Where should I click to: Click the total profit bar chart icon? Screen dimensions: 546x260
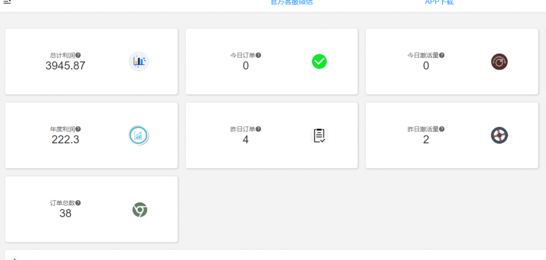click(x=139, y=62)
